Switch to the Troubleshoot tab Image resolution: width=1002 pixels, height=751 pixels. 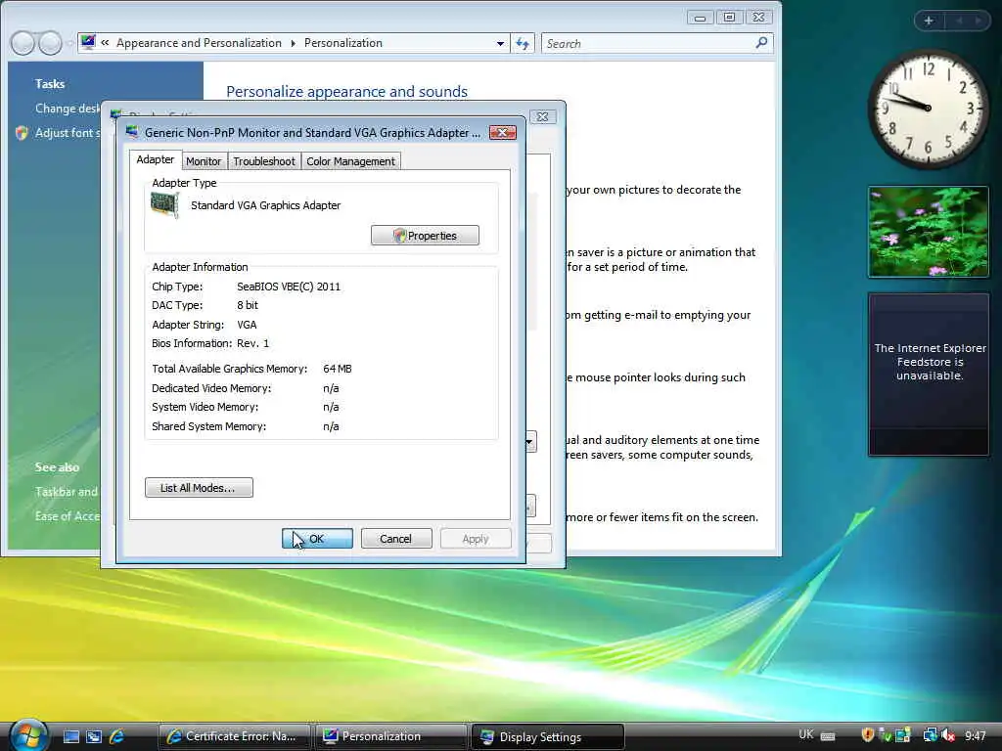[x=264, y=161]
